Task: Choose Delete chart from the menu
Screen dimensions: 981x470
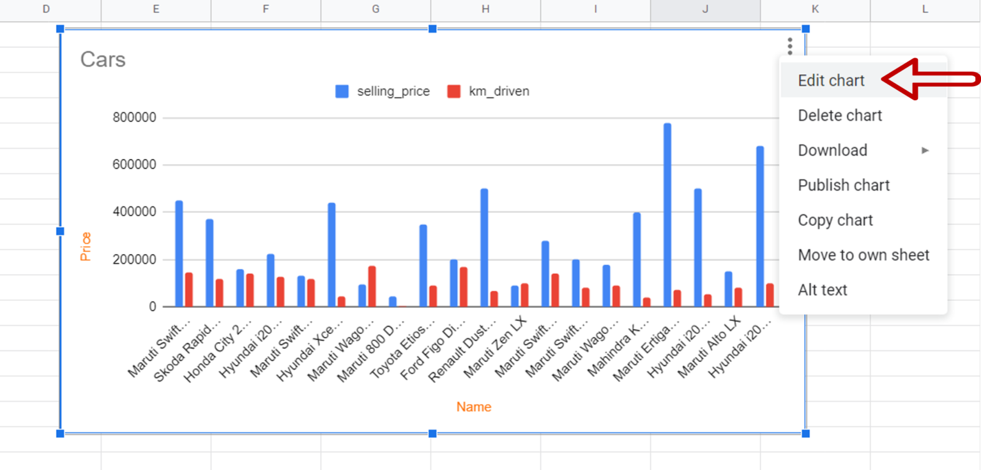Action: pos(840,115)
